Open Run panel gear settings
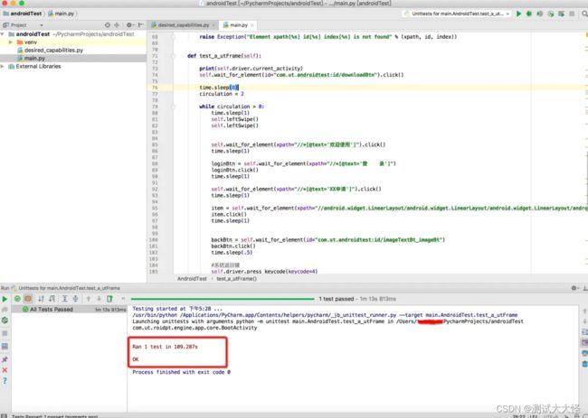Screen dimensions: 588x418 coord(574,288)
